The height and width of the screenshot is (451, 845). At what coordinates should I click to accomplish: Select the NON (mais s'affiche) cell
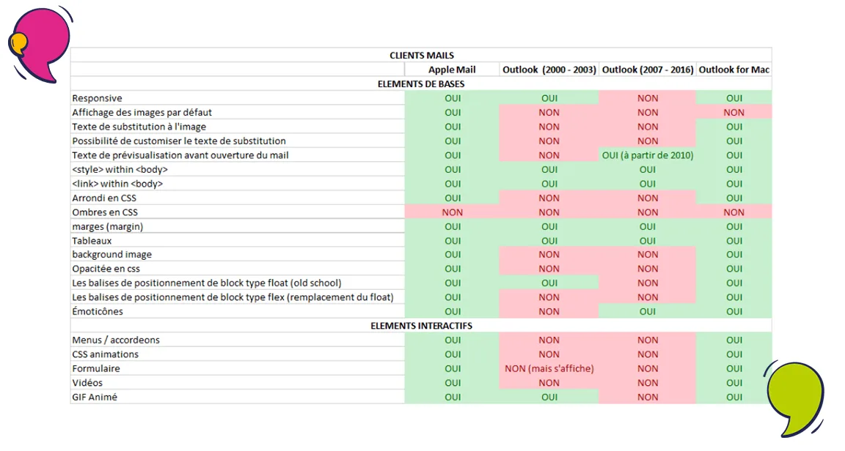tap(549, 369)
